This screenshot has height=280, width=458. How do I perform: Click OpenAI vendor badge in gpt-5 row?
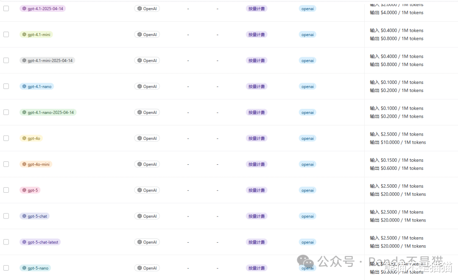click(x=147, y=190)
